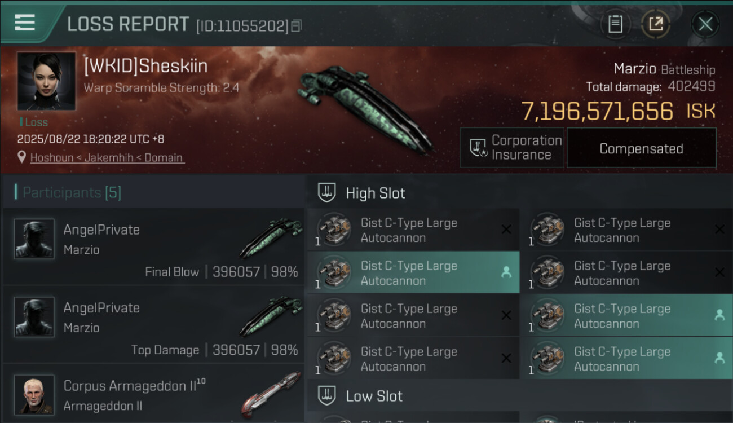Click the clipboard icon in top bar

[615, 24]
